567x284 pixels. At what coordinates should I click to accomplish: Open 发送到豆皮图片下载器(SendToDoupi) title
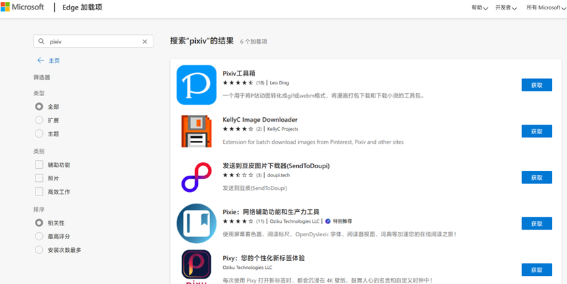pos(276,165)
